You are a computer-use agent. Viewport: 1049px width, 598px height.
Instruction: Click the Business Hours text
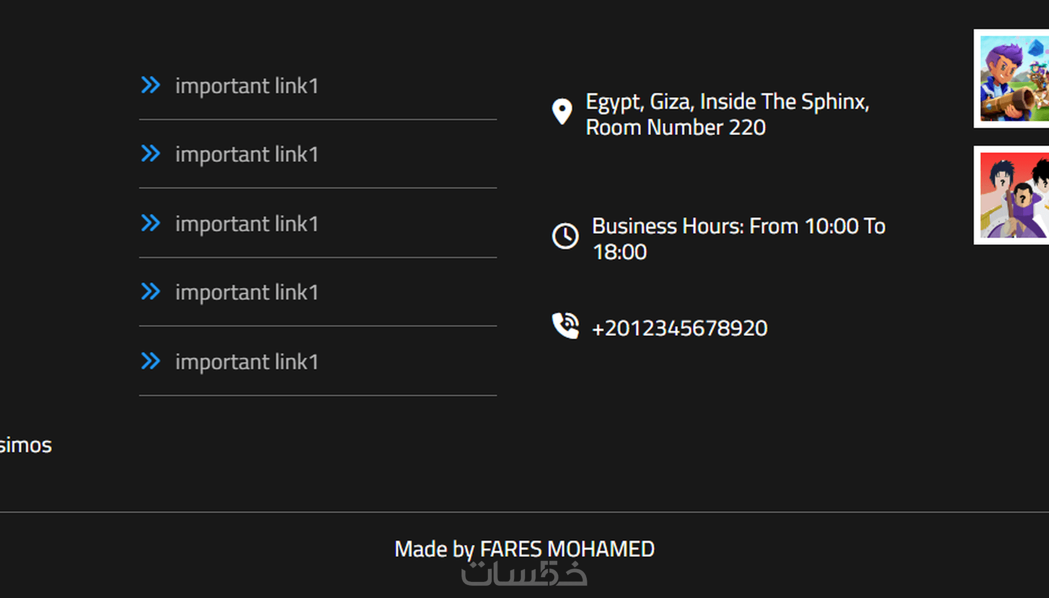click(739, 239)
